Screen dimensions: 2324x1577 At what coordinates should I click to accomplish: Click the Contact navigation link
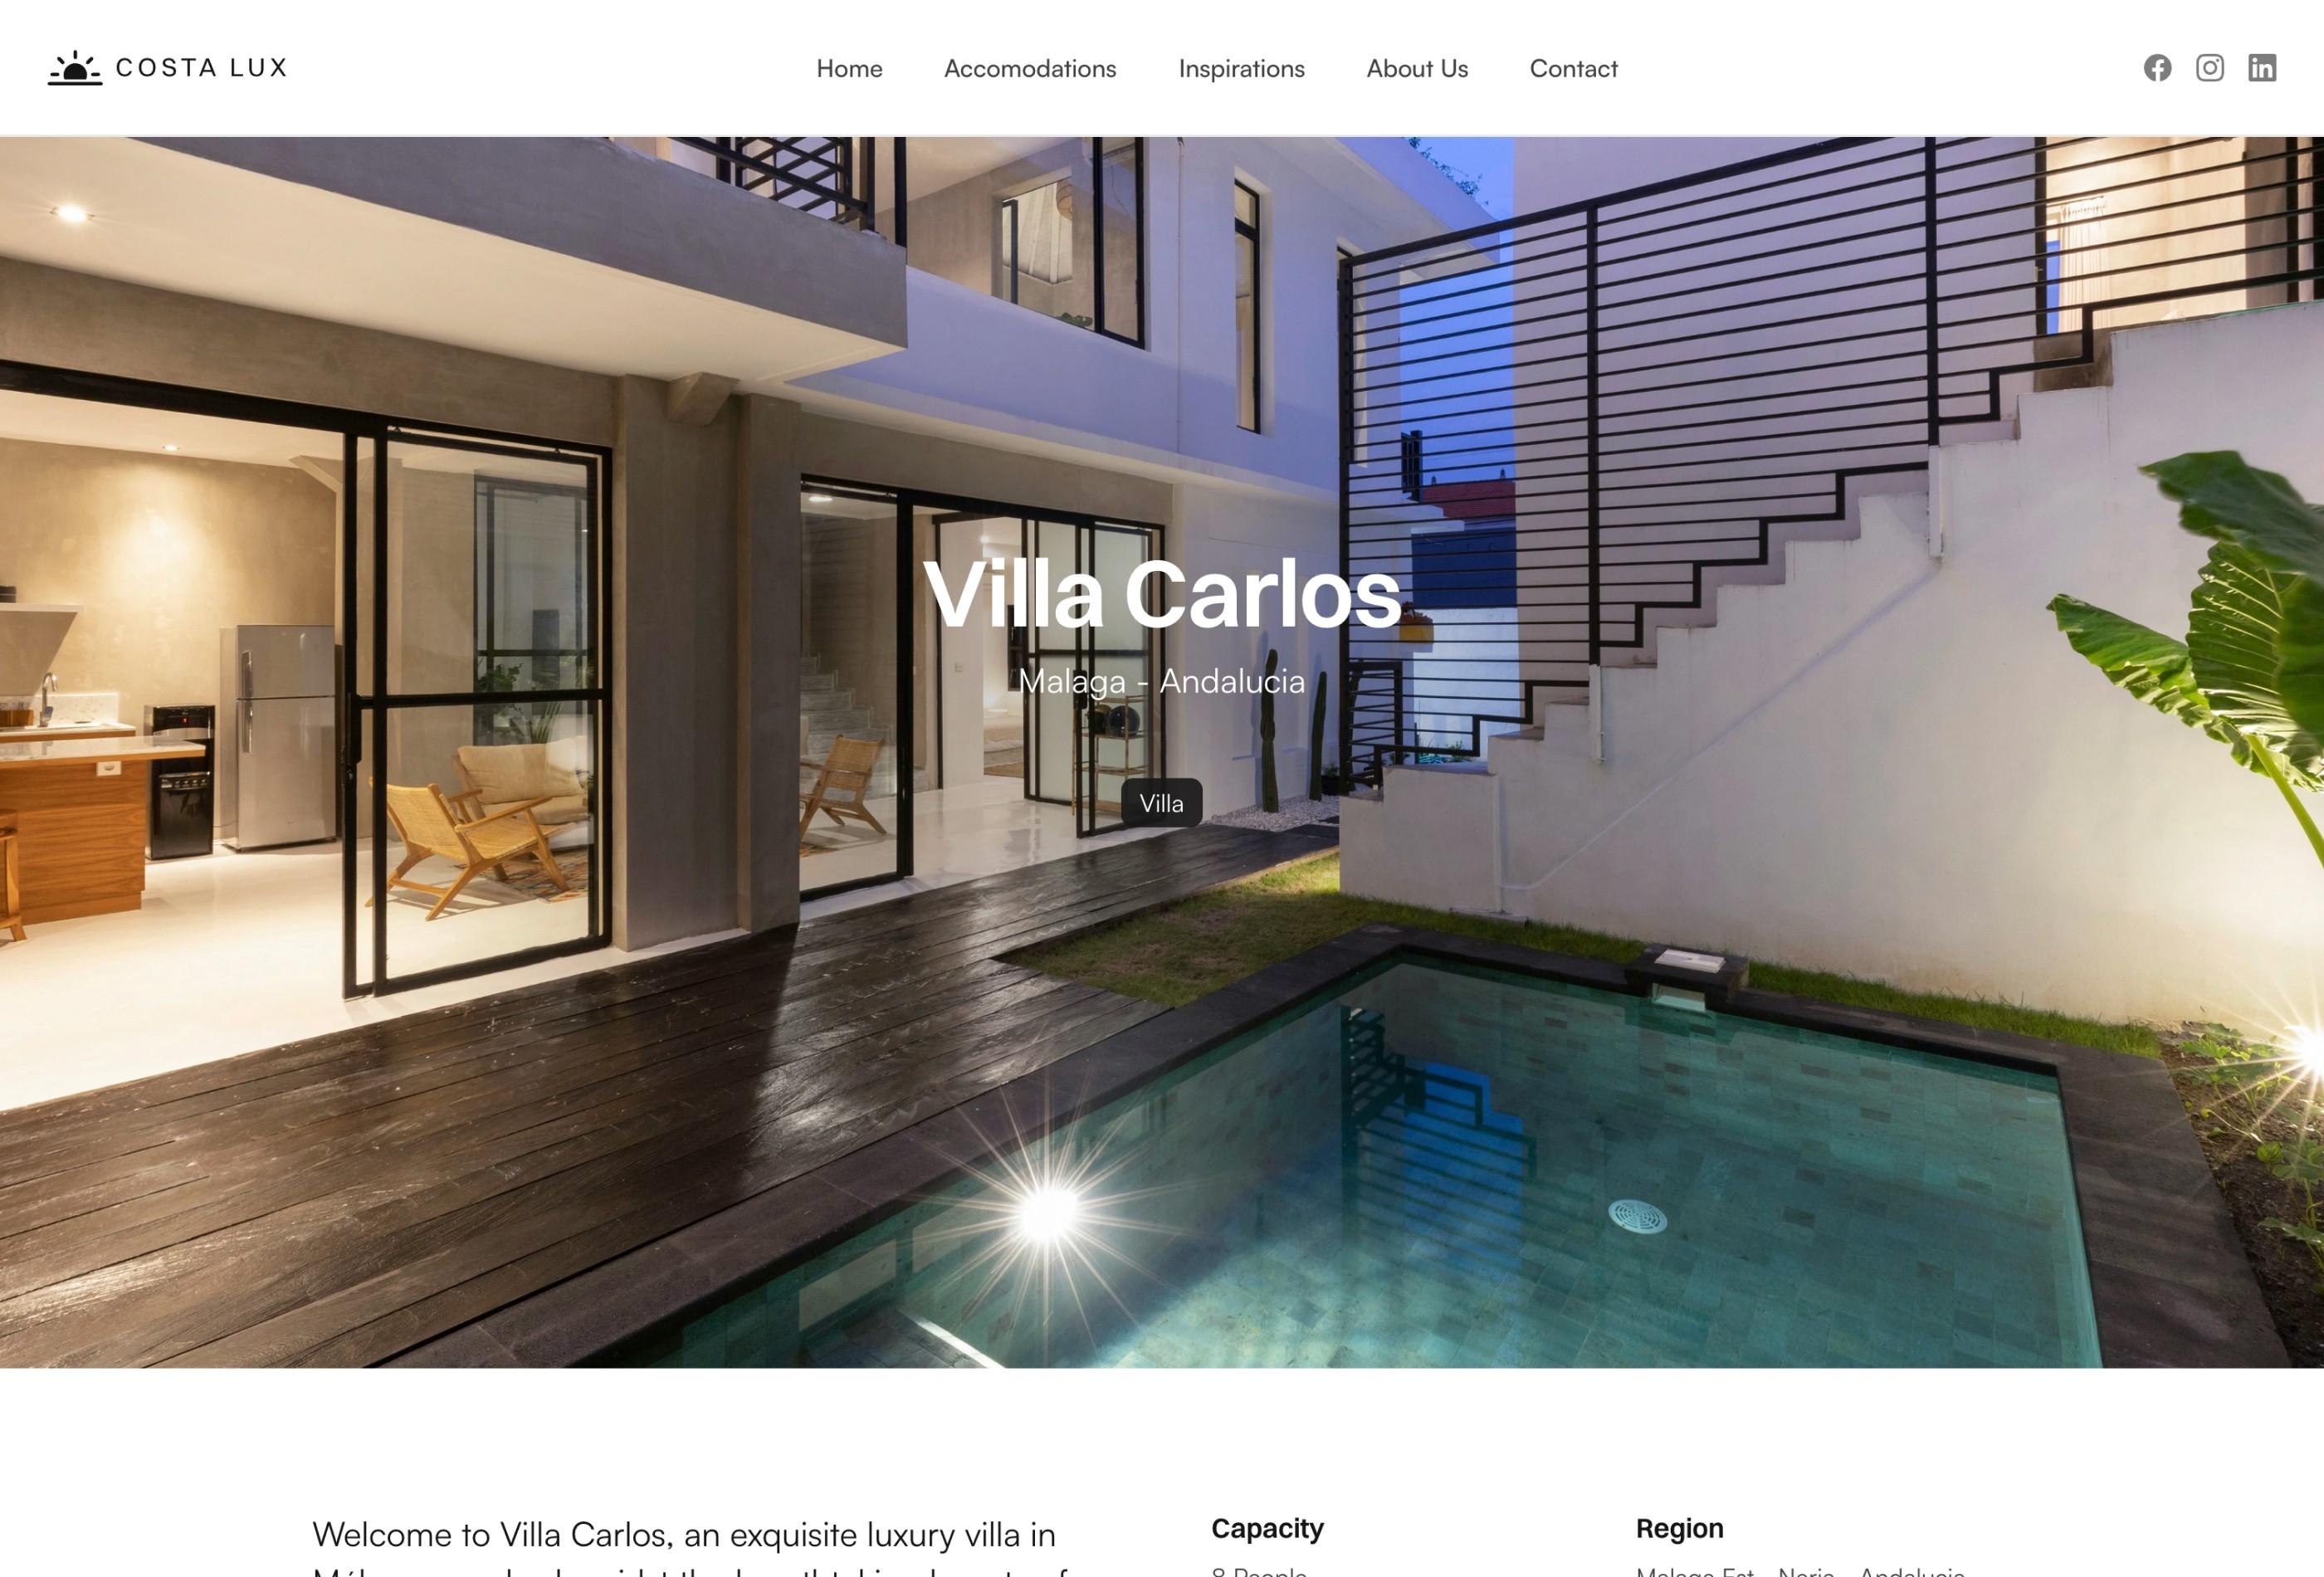click(1571, 67)
